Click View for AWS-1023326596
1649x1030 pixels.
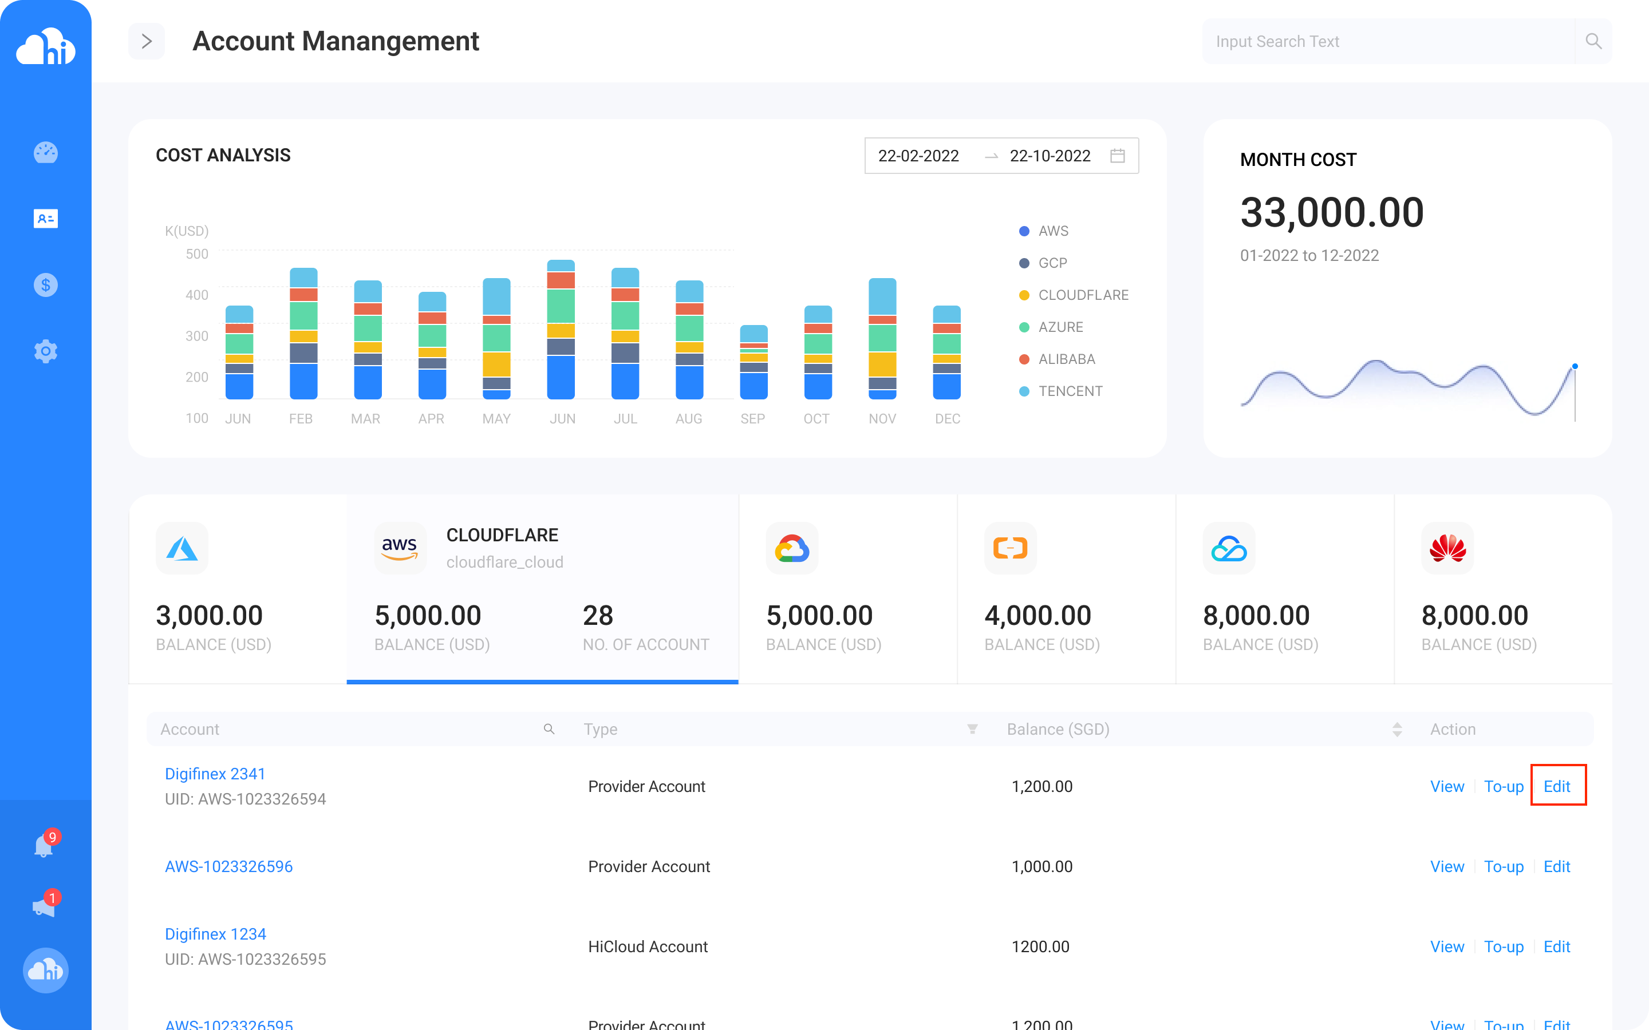1447,866
